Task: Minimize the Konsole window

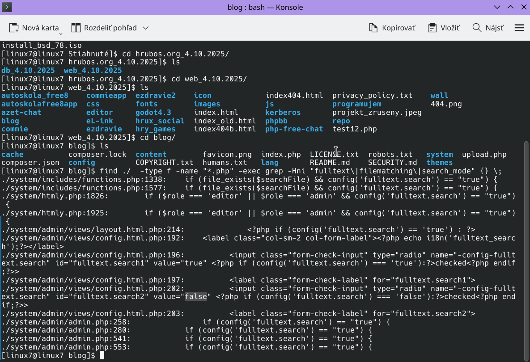Action: [497, 7]
